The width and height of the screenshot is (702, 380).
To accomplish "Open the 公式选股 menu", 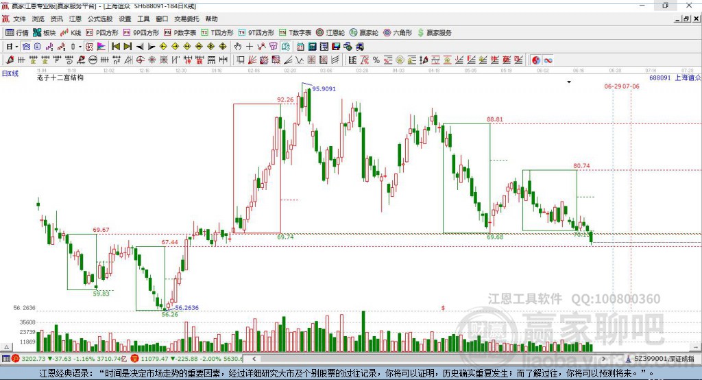I will tap(100, 19).
